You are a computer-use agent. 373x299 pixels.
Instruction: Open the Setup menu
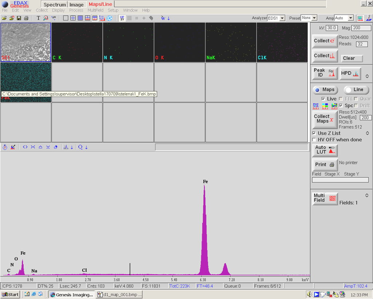tap(113, 10)
